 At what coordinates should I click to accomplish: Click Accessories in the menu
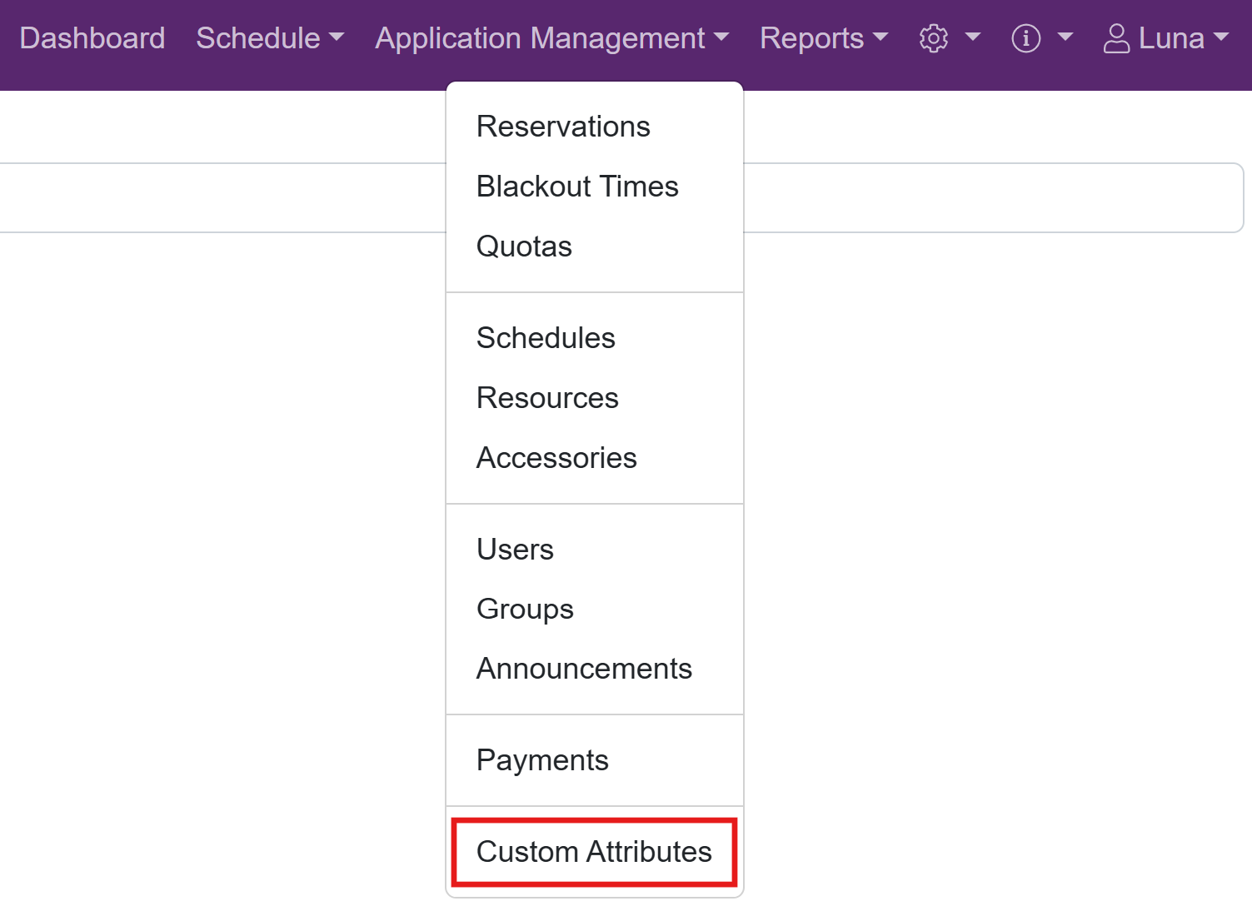556,458
